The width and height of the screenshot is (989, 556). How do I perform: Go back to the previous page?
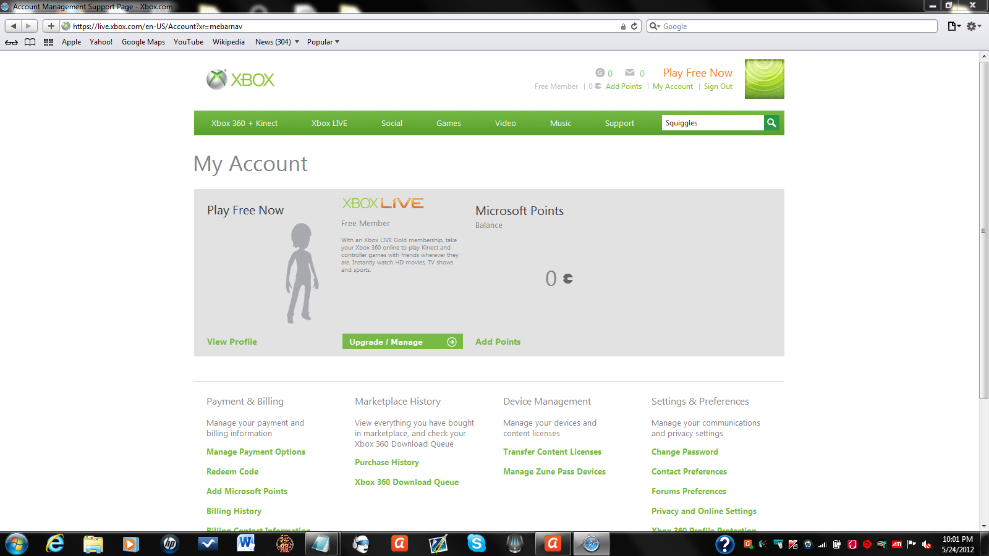coord(14,26)
